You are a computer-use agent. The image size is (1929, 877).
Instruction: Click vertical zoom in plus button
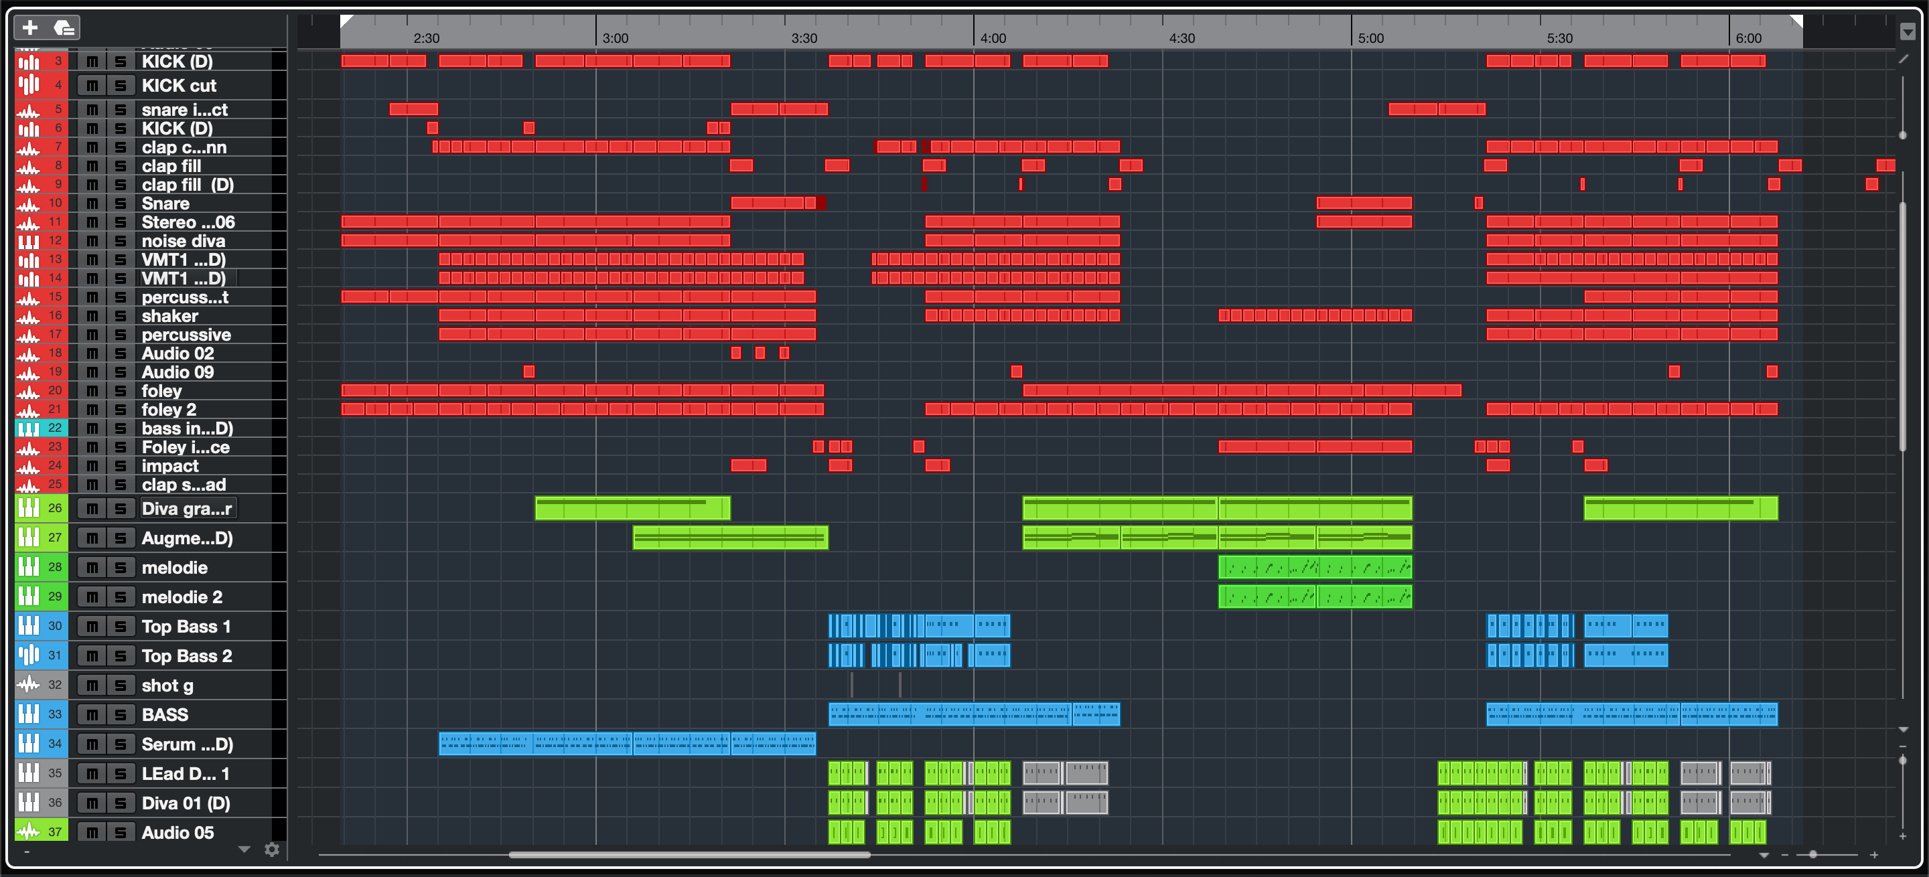pyautogui.click(x=1903, y=836)
